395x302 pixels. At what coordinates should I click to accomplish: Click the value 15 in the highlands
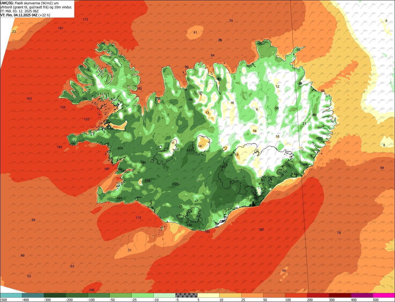[x=277, y=137]
